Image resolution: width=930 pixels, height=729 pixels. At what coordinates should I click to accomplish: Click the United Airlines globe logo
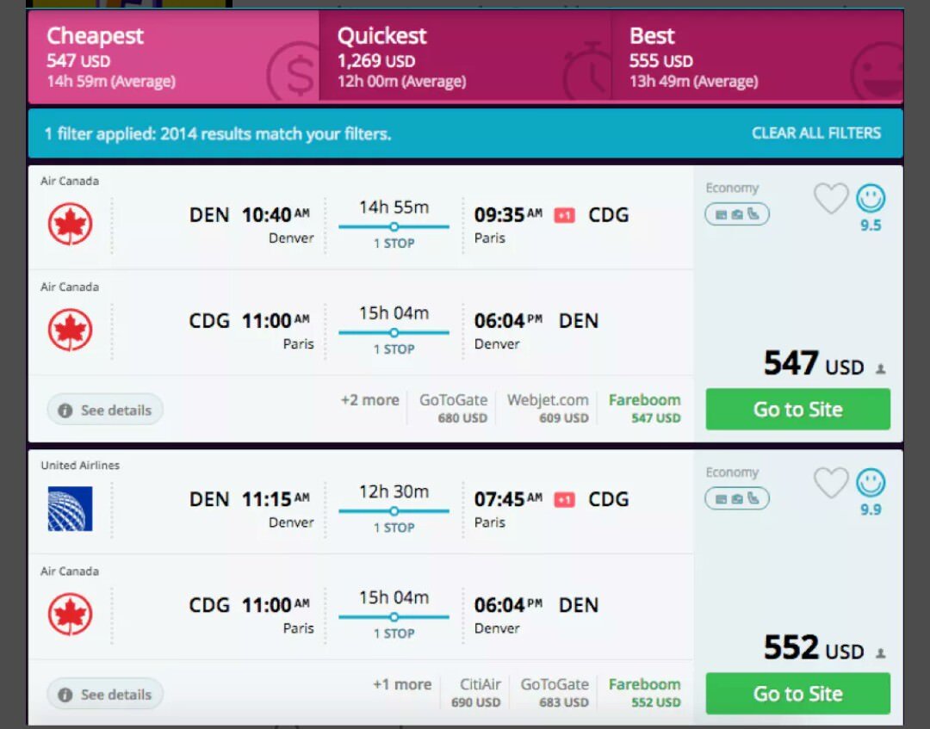point(70,509)
